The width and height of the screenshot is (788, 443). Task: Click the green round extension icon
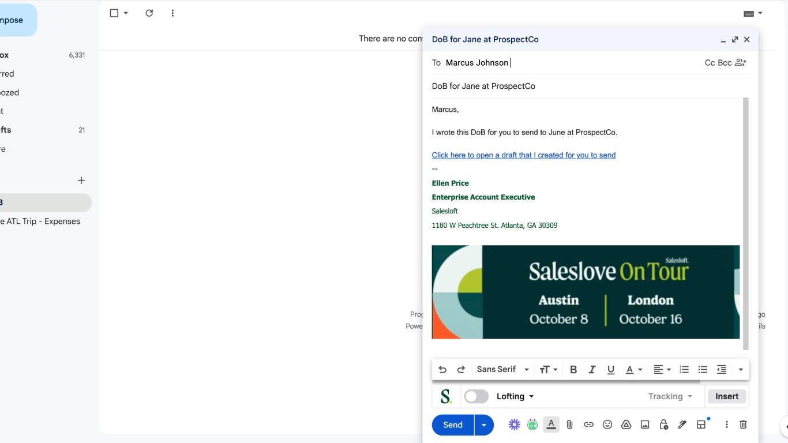coord(532,425)
